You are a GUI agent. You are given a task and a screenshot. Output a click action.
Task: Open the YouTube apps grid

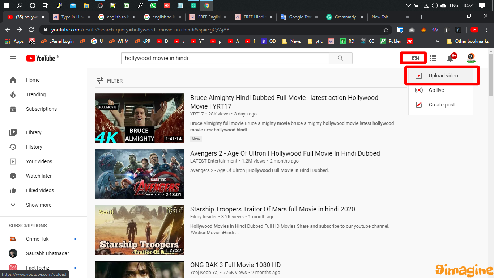coord(433,58)
